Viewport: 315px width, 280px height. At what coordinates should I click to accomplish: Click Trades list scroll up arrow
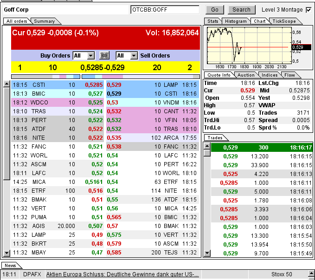coord(207,146)
